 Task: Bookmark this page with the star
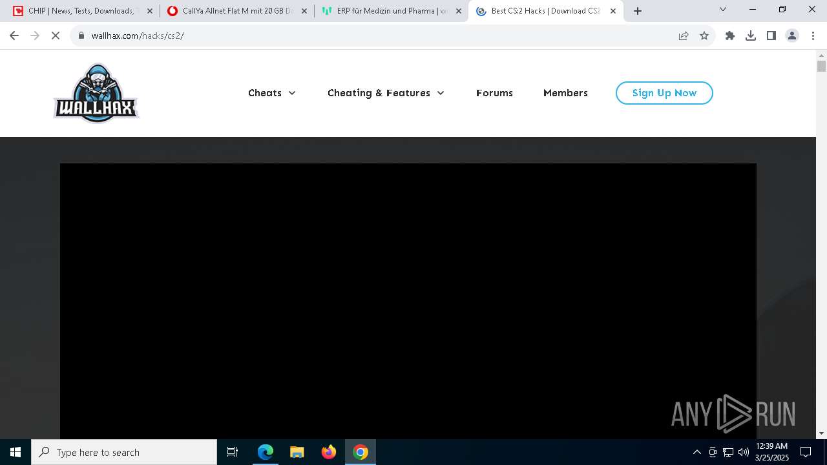click(704, 36)
